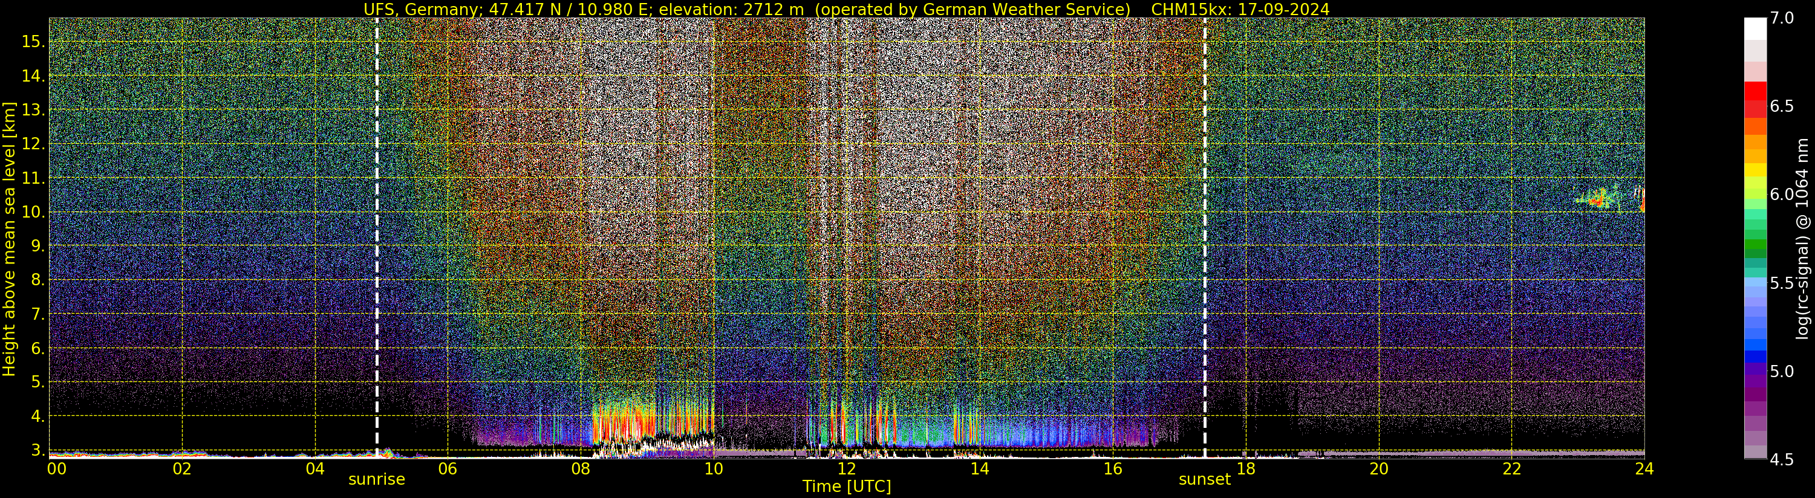
Task: Click the height tick label '5.'
Action: click(38, 383)
